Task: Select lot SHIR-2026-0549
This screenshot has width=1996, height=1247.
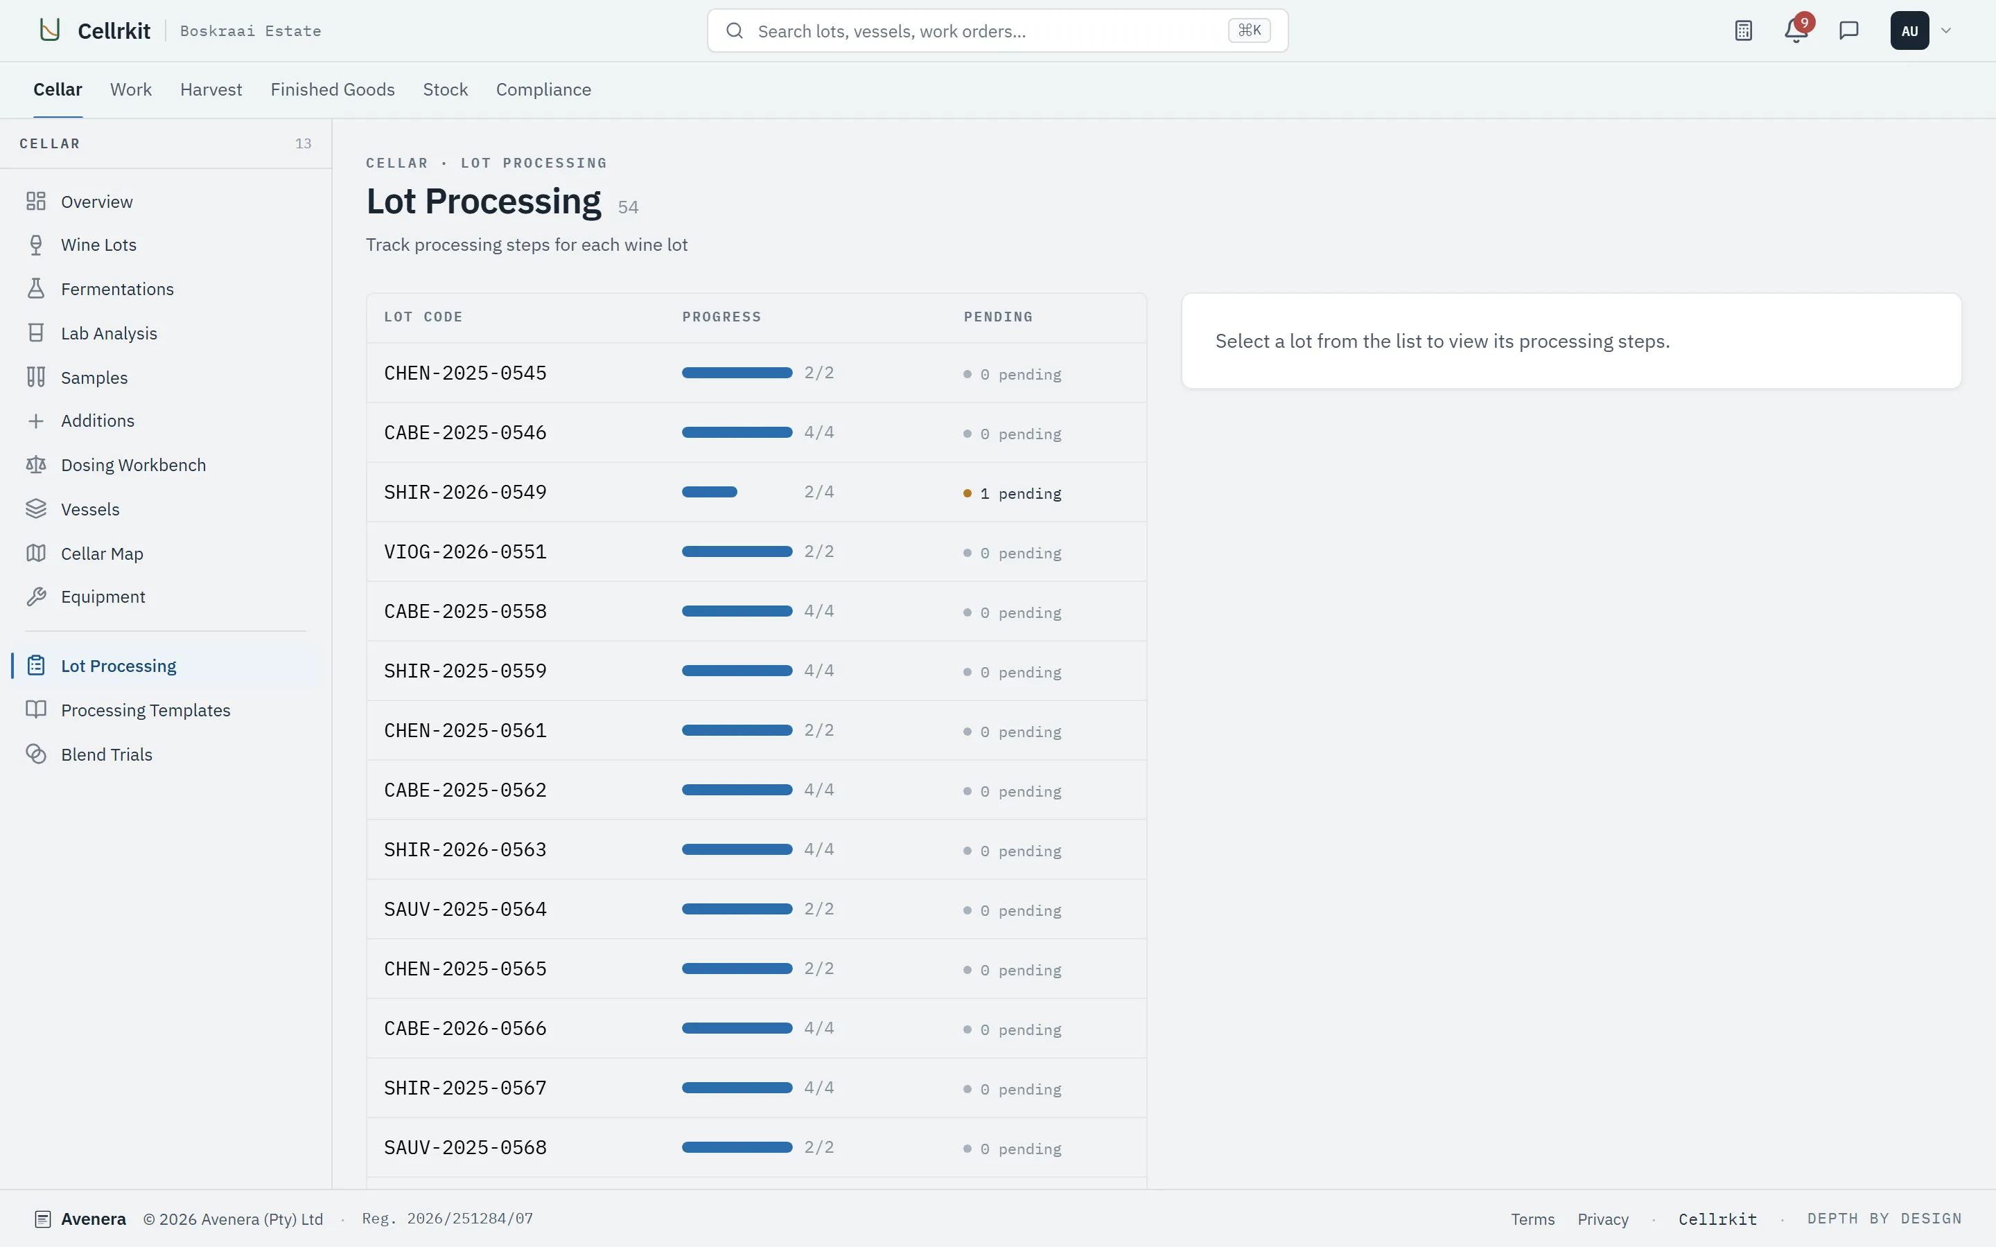Action: [x=756, y=493]
